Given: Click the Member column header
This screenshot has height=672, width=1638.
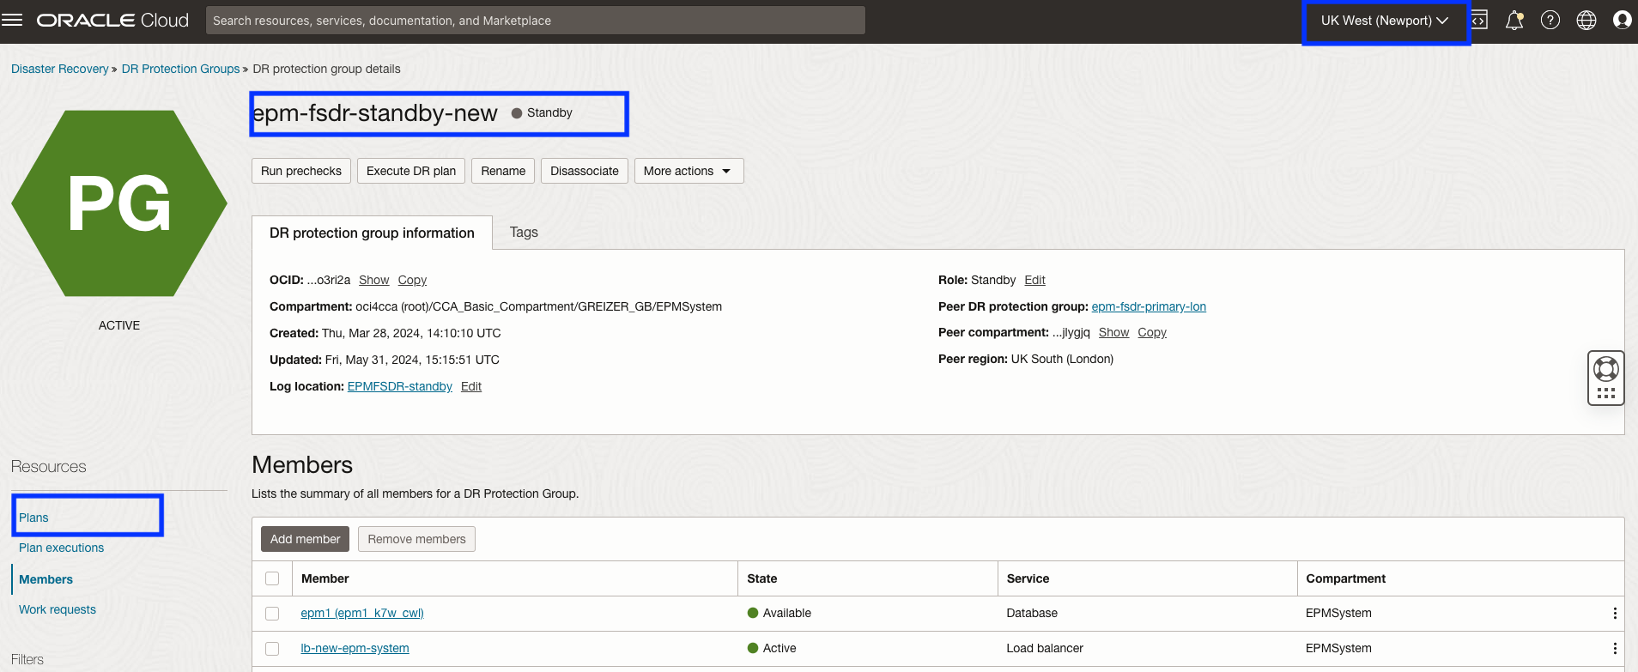Looking at the screenshot, I should pyautogui.click(x=325, y=578).
